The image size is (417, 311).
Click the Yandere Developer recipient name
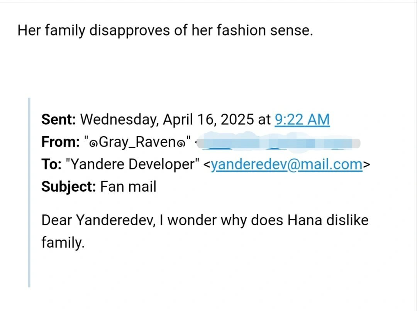[x=132, y=164]
